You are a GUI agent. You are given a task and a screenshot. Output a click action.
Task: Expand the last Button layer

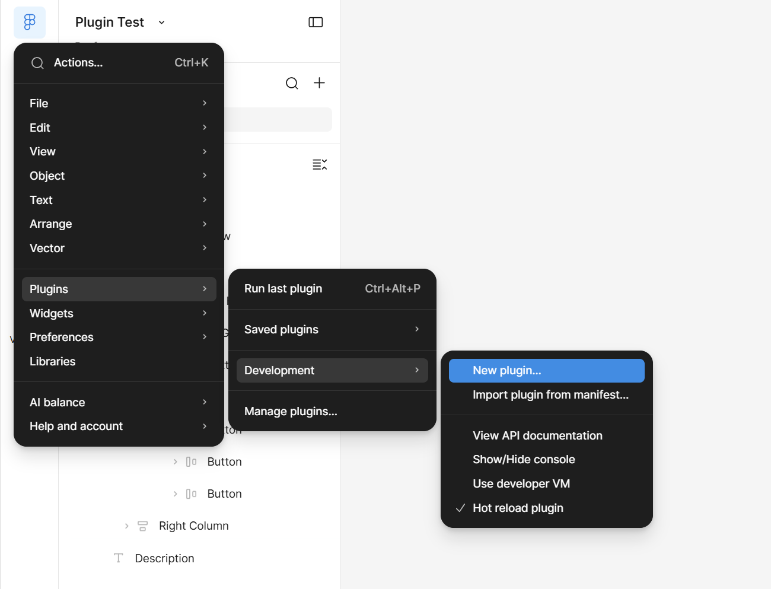(x=175, y=494)
